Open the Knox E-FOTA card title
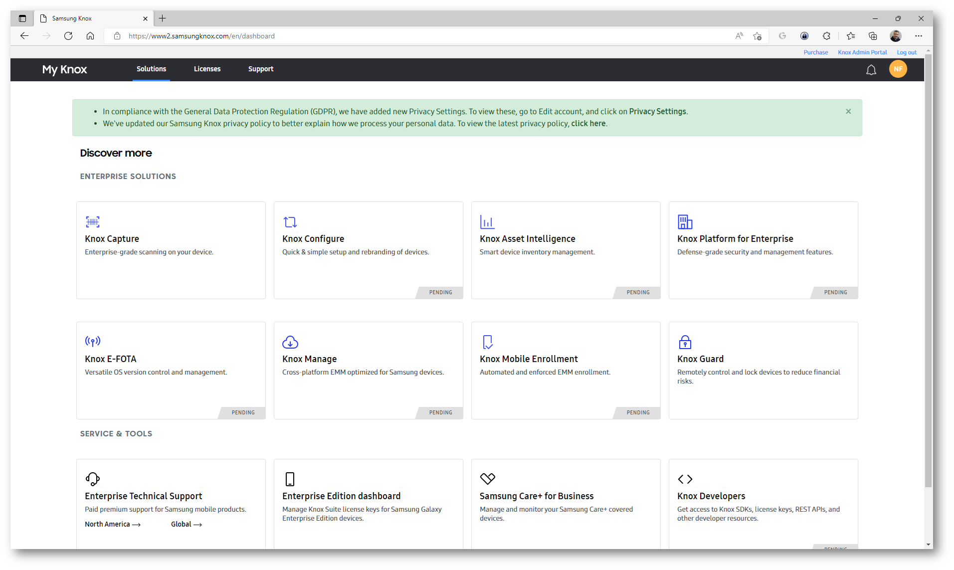954x570 pixels. coord(110,359)
